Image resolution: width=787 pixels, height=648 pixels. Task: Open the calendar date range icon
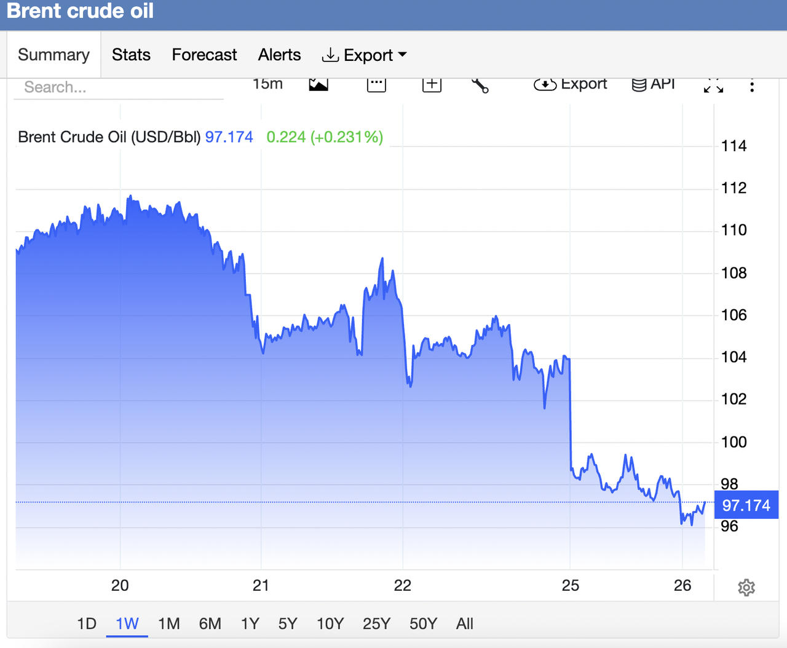point(376,85)
